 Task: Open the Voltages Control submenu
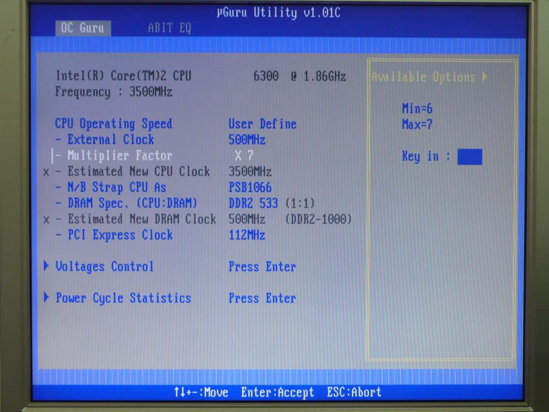coord(105,267)
